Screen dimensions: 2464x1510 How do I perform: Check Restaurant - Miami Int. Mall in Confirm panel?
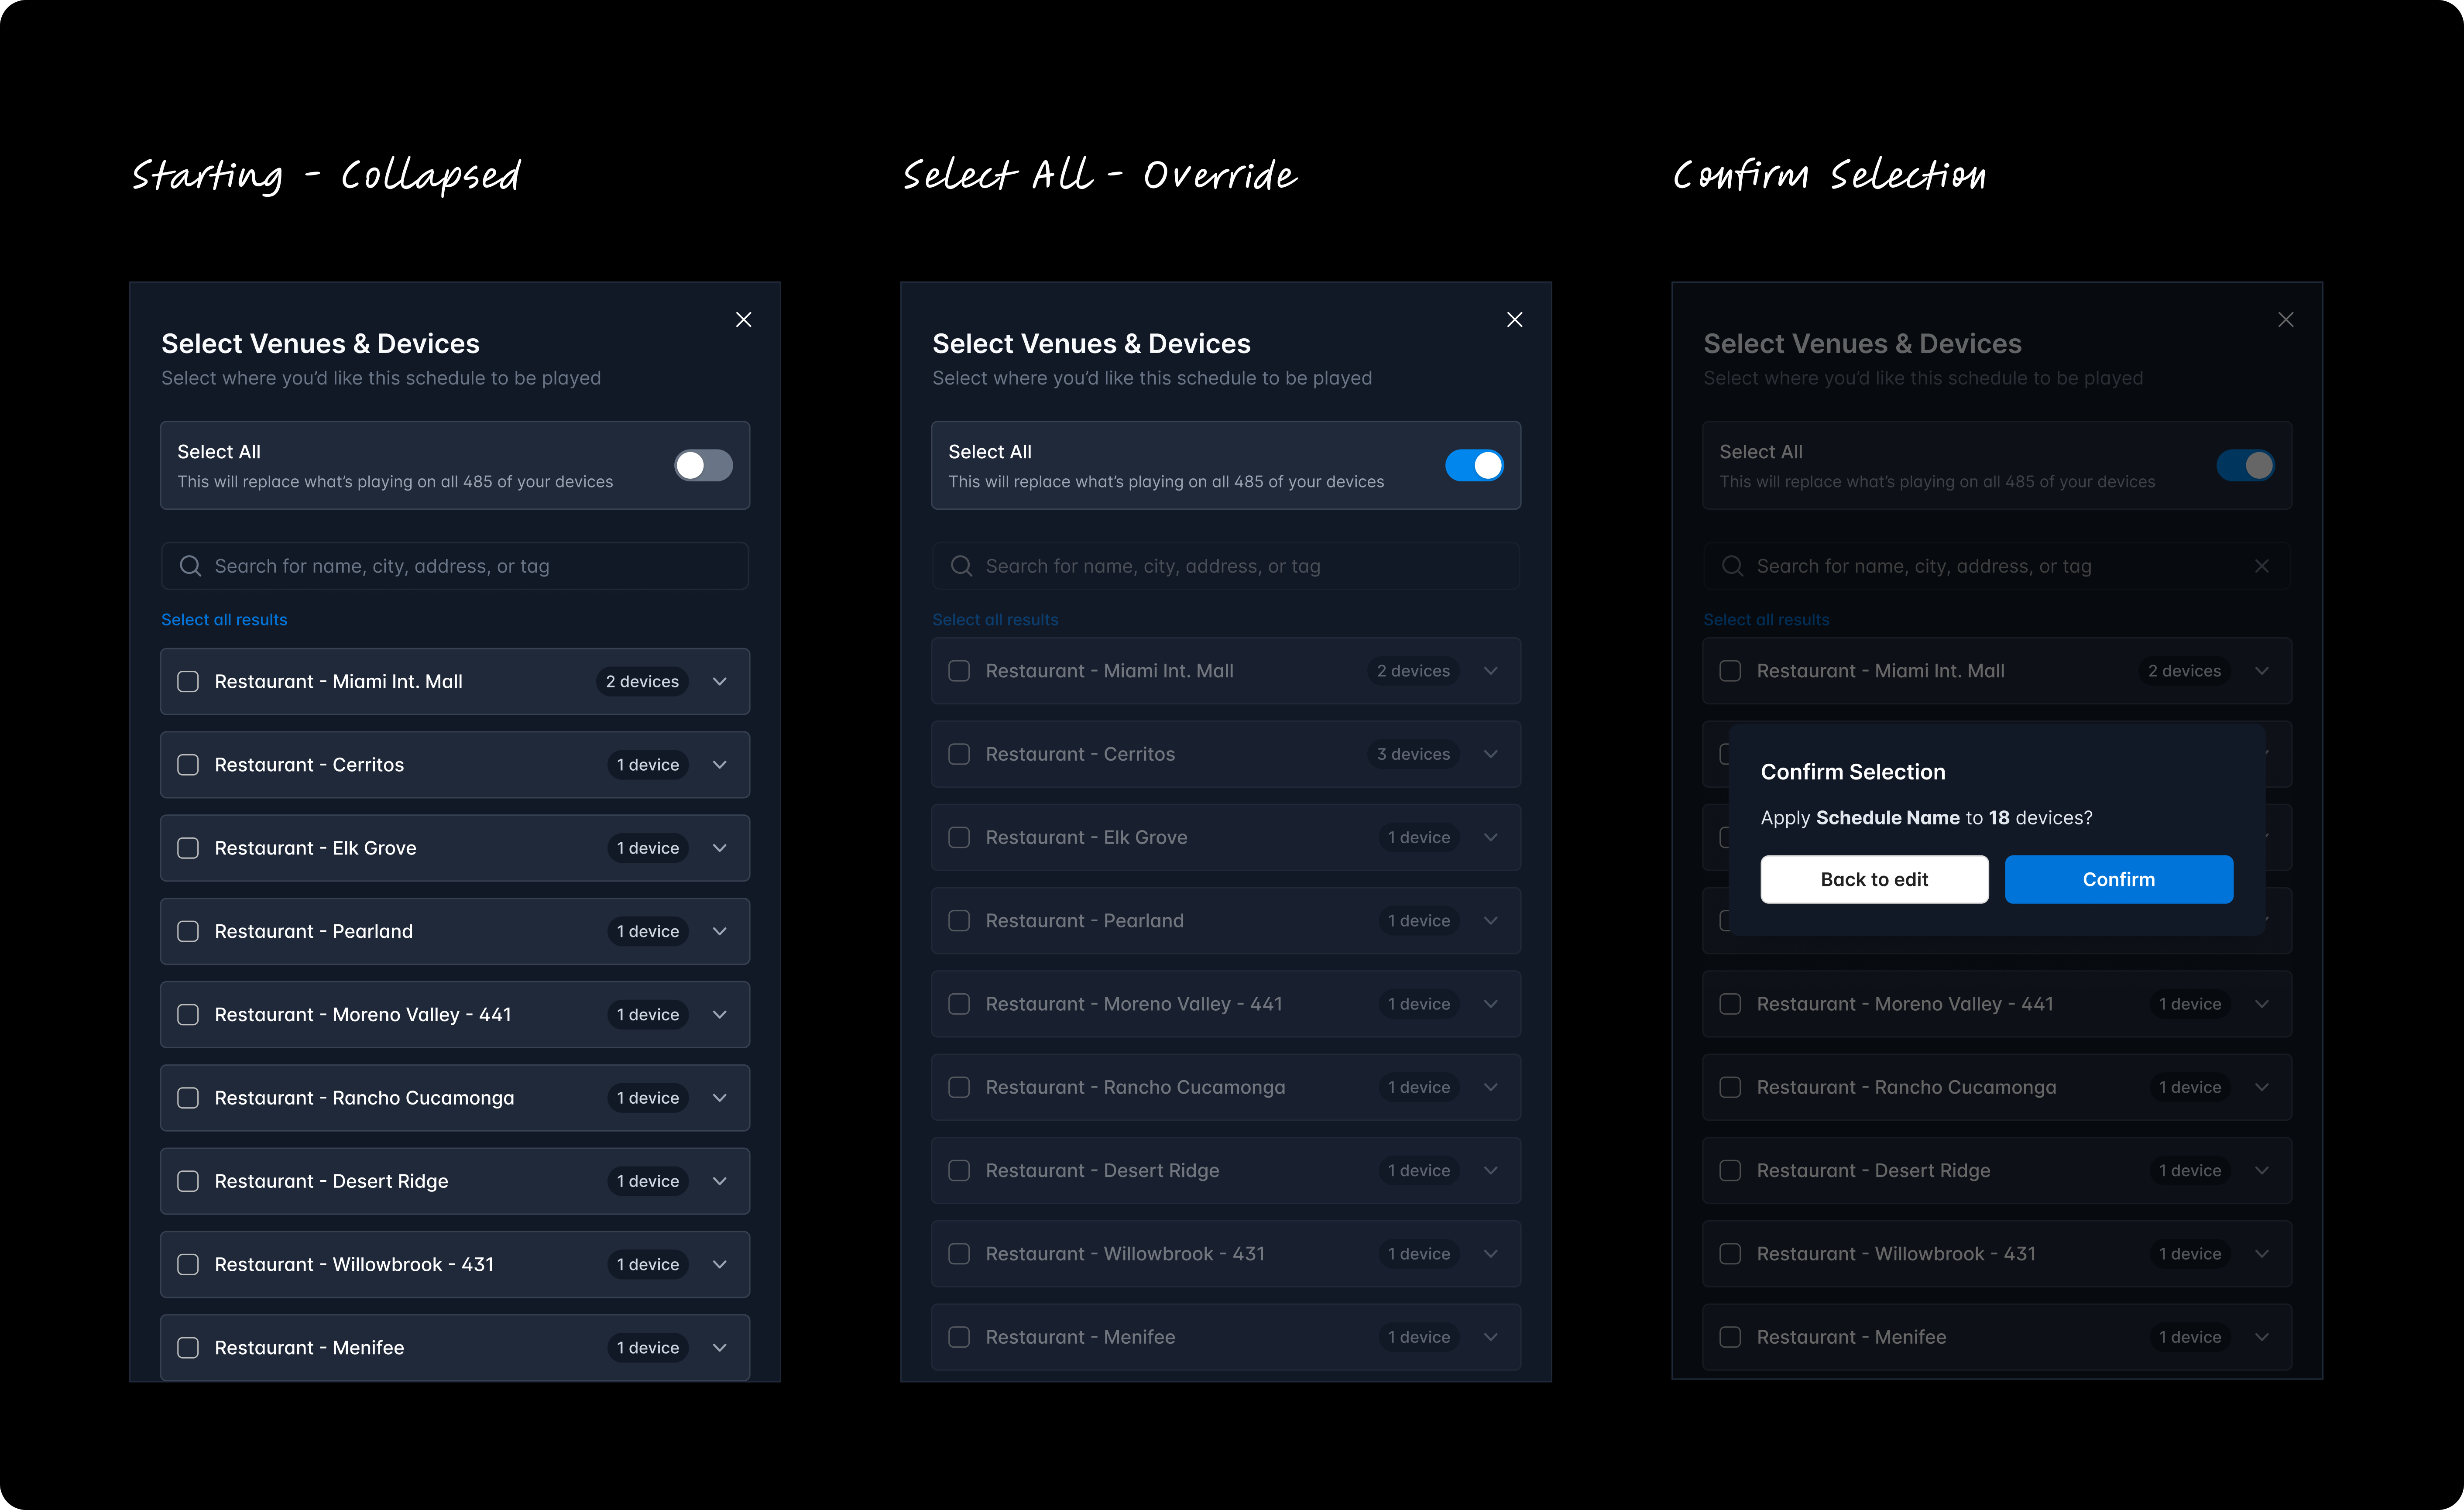[x=1730, y=671]
